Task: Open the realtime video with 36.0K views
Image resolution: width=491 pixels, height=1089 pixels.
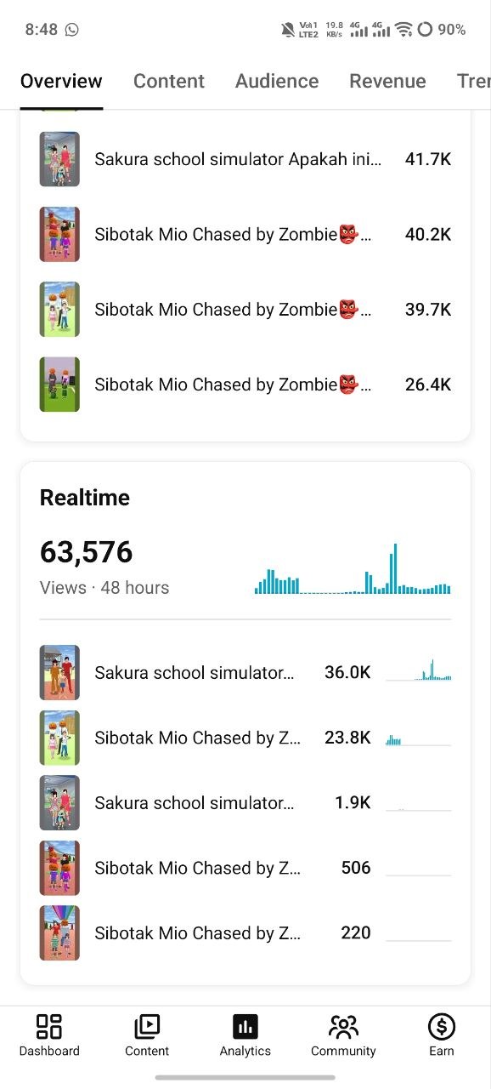Action: click(x=245, y=673)
